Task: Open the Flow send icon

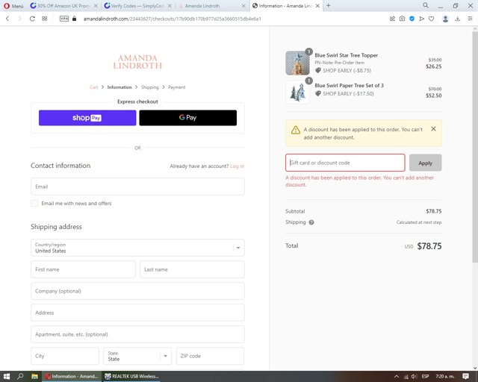Action: click(421, 19)
